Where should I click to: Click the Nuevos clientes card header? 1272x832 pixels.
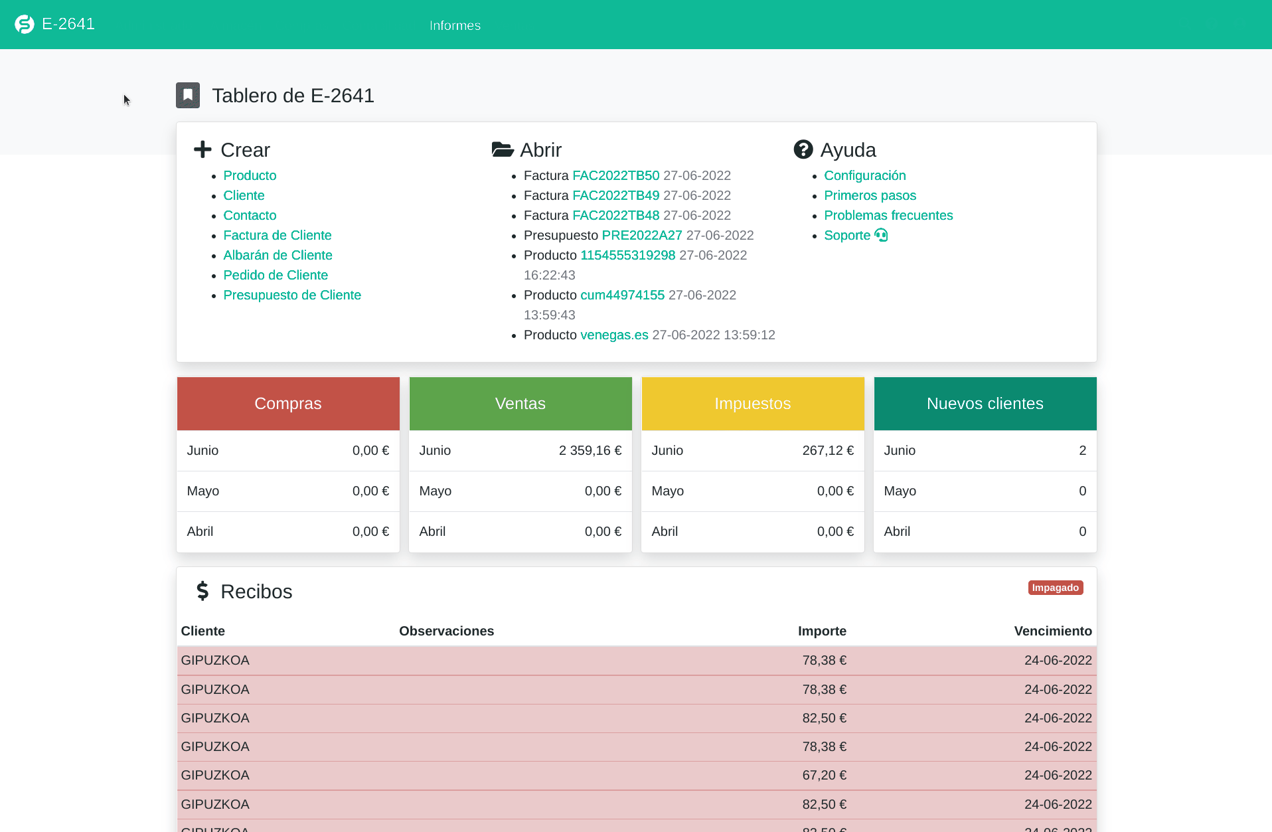(x=985, y=404)
